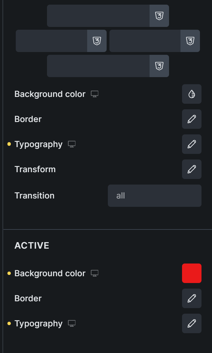Click the Transition input field showing 'all'
The width and height of the screenshot is (212, 353).
[x=155, y=196]
